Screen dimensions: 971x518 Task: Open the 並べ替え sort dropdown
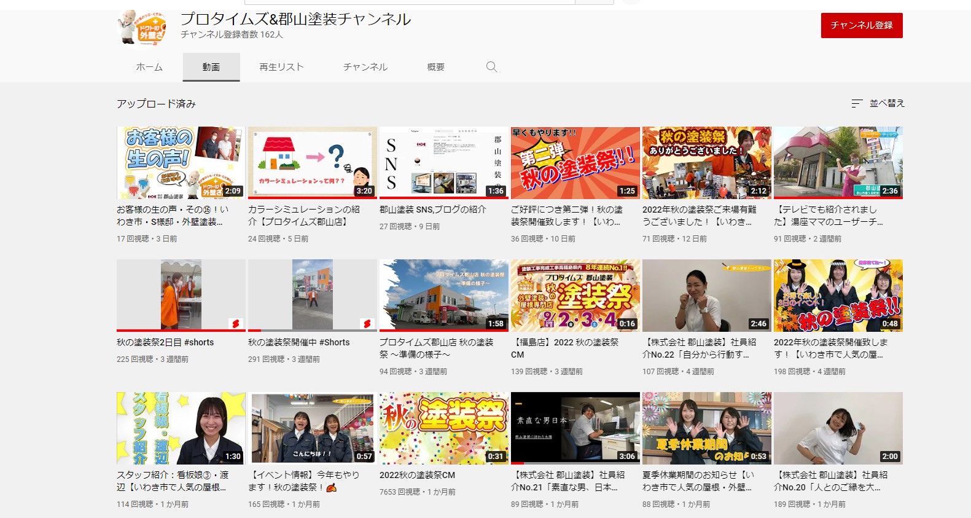click(878, 103)
